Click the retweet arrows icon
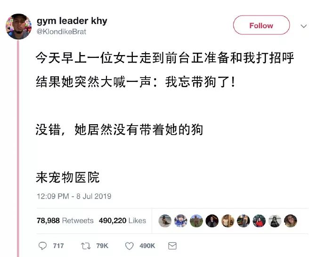The width and height of the screenshot is (325, 257). 86,246
